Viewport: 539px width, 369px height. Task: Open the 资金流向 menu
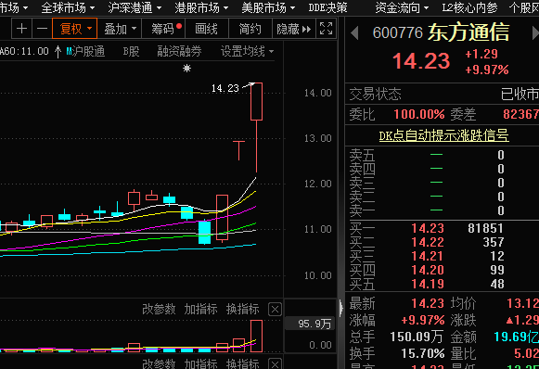(x=402, y=7)
